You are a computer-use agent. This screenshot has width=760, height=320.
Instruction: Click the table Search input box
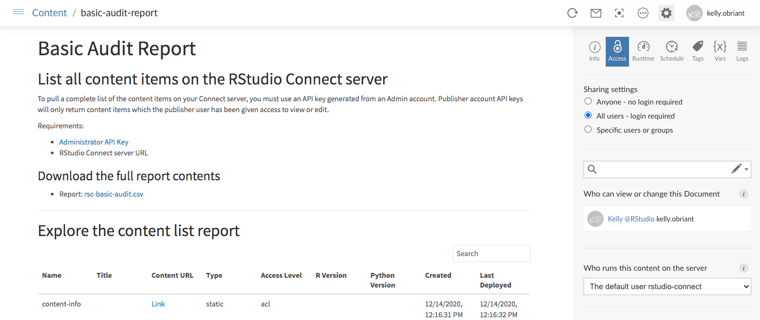(490, 253)
